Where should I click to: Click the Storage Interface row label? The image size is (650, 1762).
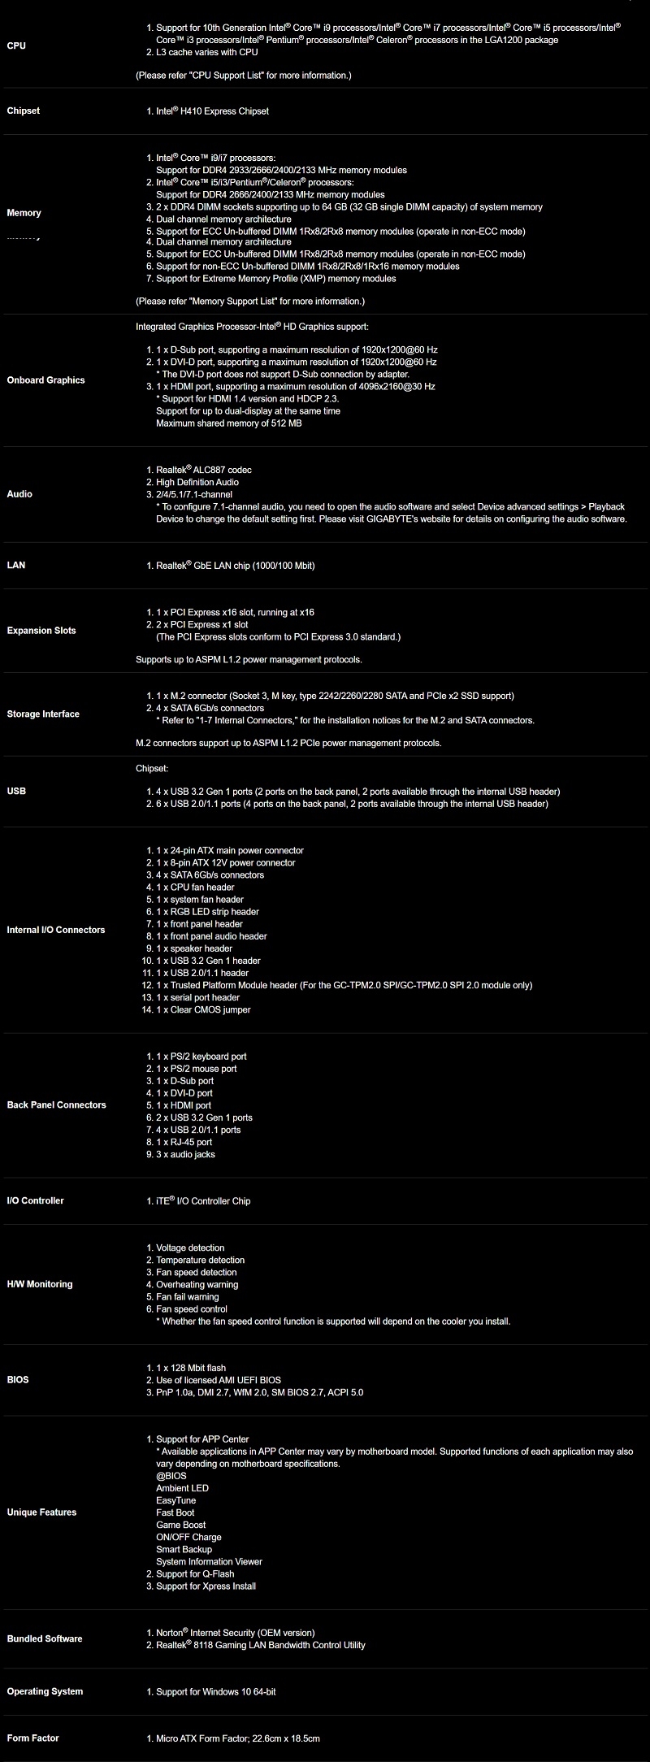point(43,714)
